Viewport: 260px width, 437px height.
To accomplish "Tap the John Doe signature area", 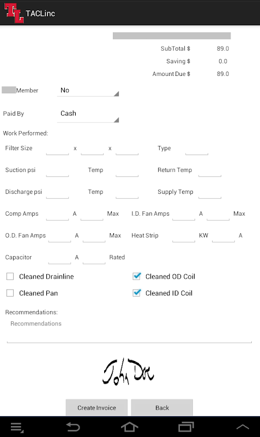I will (x=128, y=372).
